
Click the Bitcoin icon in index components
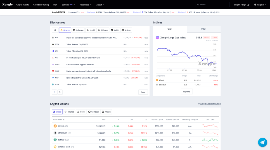(x=157, y=80)
